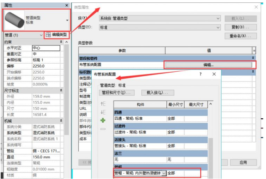This screenshot has width=266, height=179.
Task: Select the Cross - Generic: Standard row
Action: pyautogui.click(x=161, y=119)
